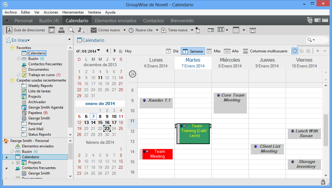Open Trabajo en curso (1) folder

coord(44,75)
